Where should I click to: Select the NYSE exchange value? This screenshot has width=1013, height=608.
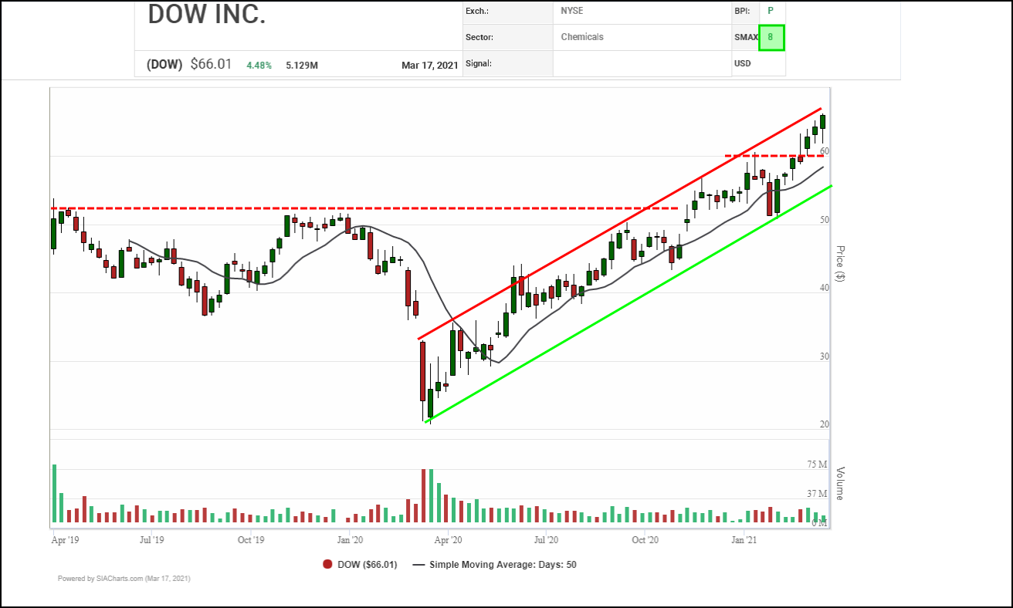pyautogui.click(x=572, y=11)
